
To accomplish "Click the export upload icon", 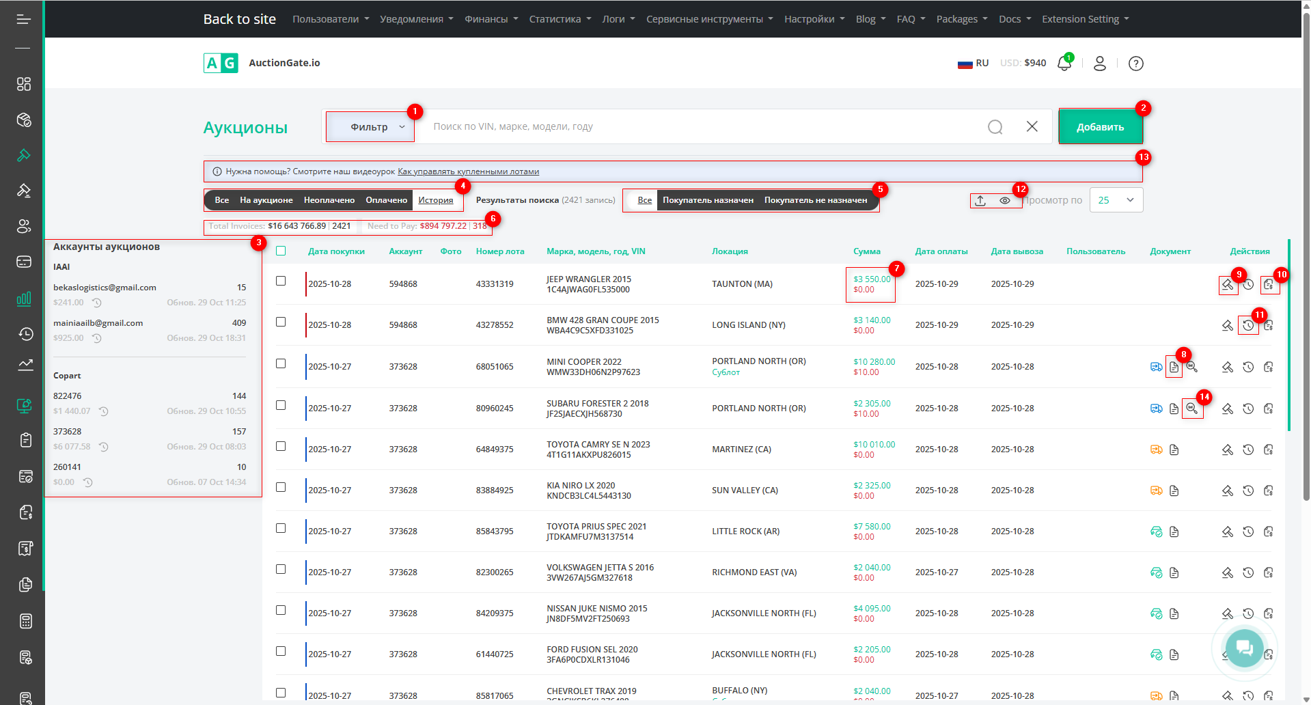I will [980, 201].
